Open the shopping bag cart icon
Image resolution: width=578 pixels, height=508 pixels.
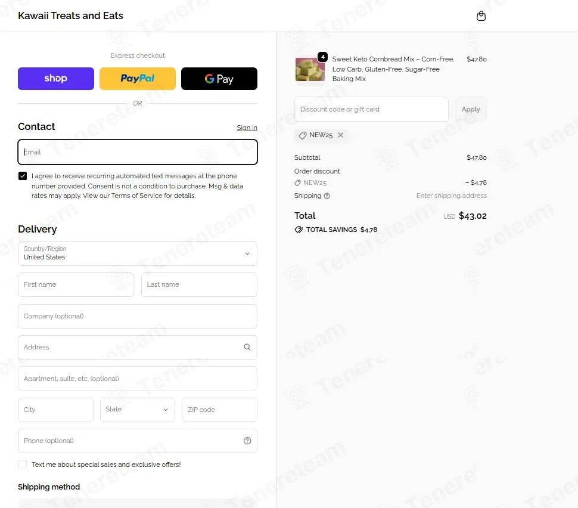click(x=481, y=16)
